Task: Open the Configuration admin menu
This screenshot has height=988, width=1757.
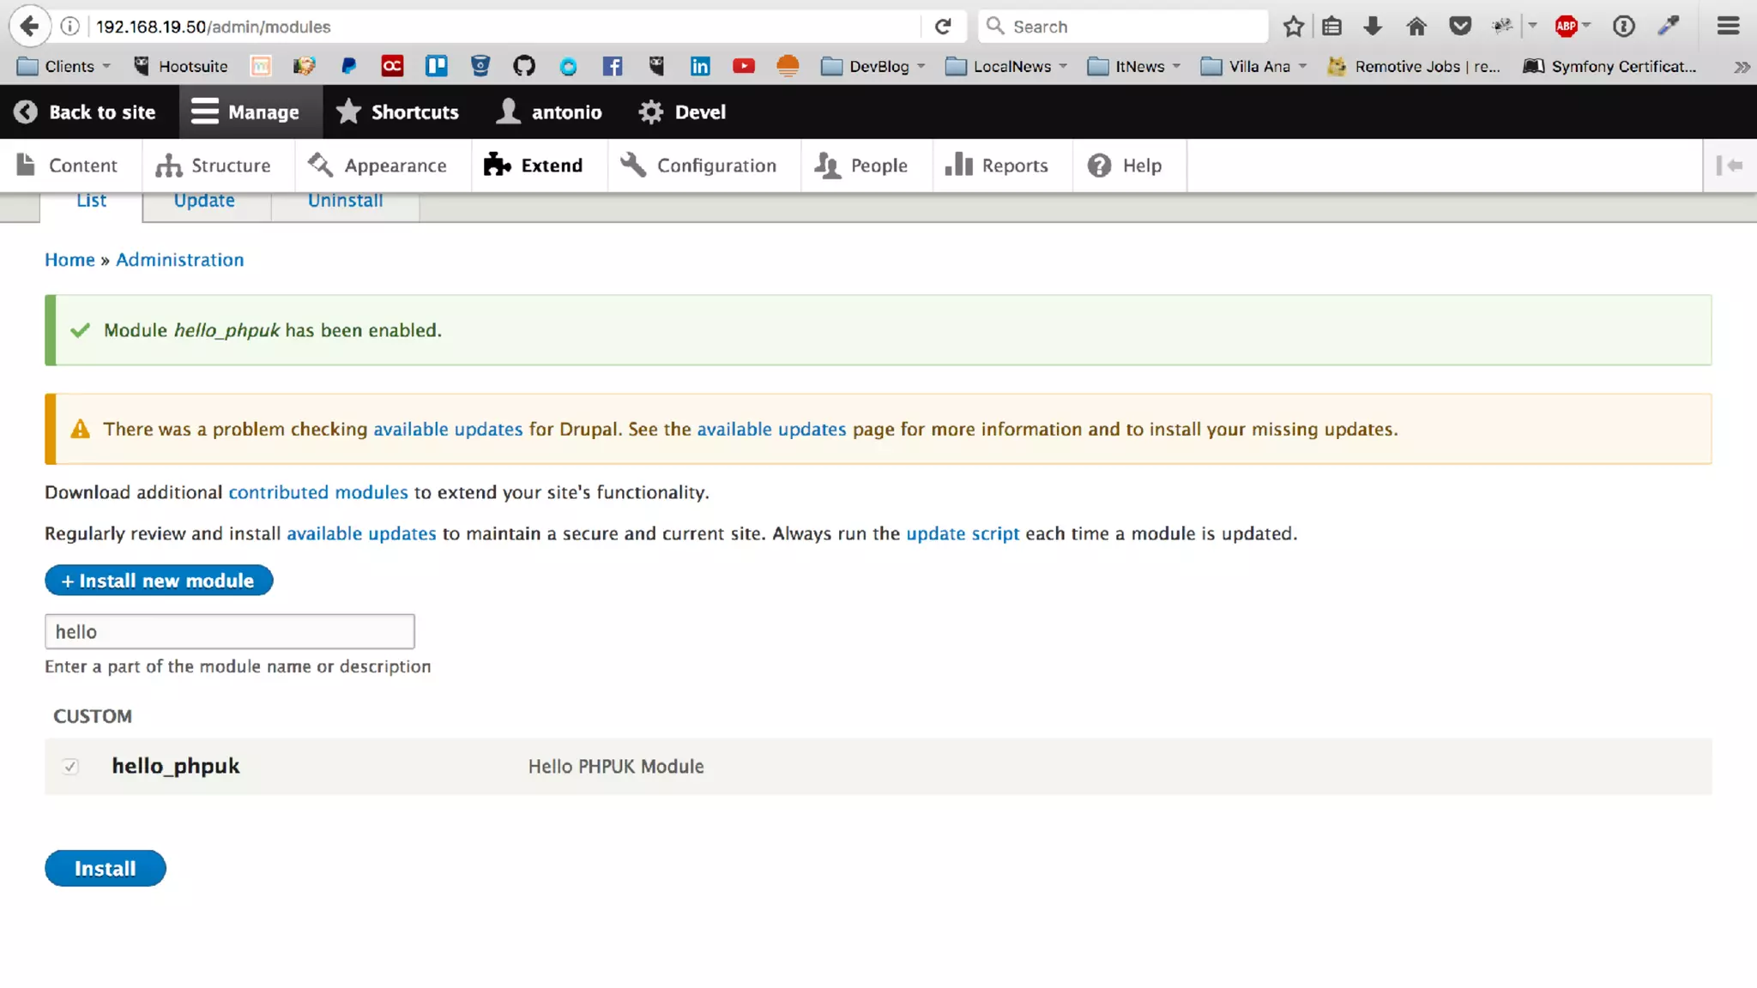Action: tap(699, 166)
